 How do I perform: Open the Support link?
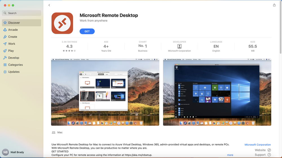click(x=260, y=155)
